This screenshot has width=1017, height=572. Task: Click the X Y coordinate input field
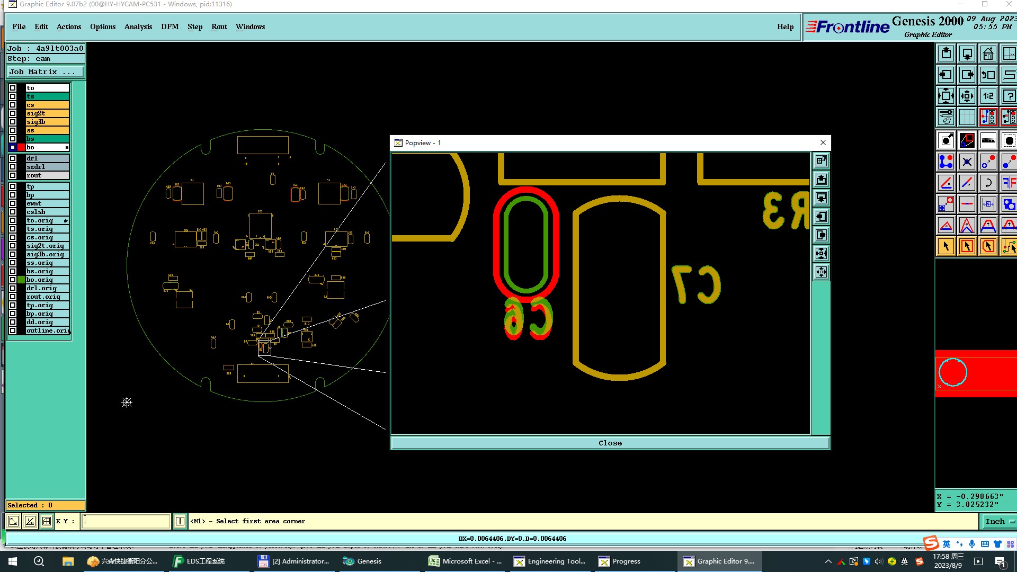coord(126,521)
